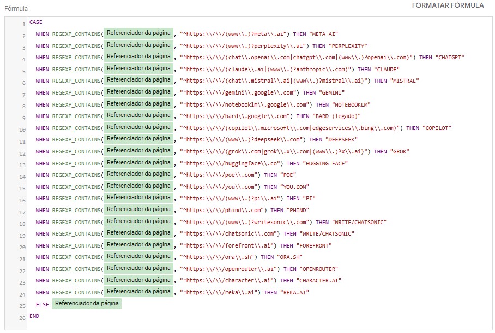Select the Referenciador da página chip on the GEMINI line
Image resolution: width=495 pixels, height=333 pixels.
pyautogui.click(x=138, y=91)
